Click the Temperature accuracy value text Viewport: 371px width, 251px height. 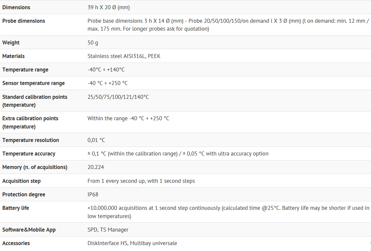coord(178,153)
